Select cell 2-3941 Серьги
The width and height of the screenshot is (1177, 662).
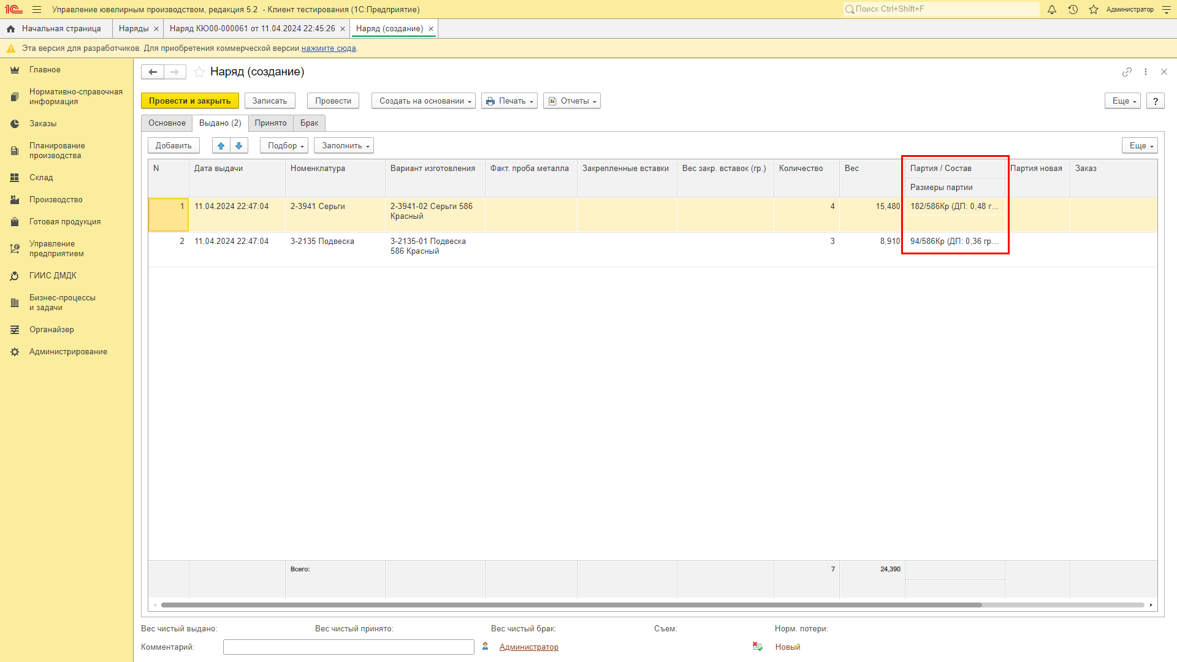335,215
